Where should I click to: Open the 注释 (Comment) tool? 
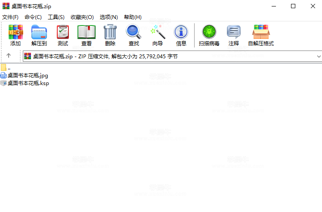[234, 32]
